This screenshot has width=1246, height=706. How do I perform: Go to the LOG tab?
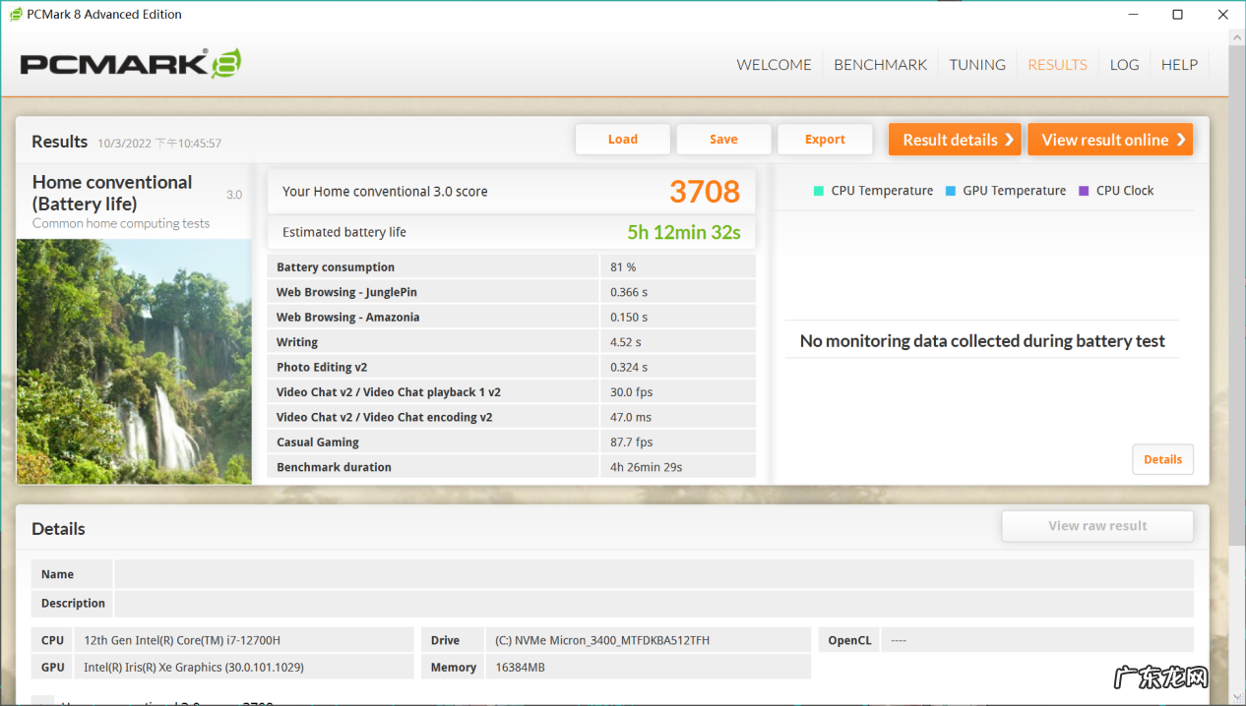point(1124,65)
